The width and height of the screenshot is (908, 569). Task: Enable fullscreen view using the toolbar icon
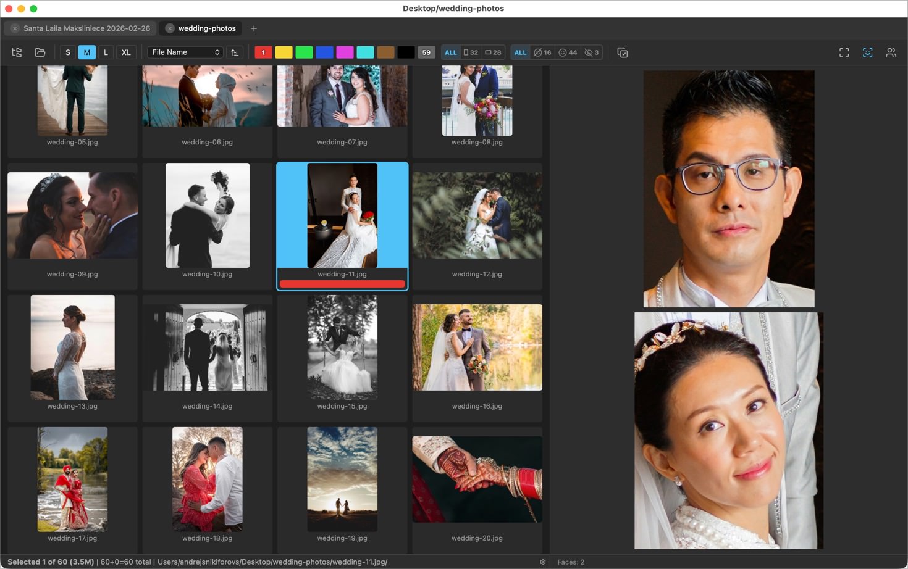(x=844, y=52)
